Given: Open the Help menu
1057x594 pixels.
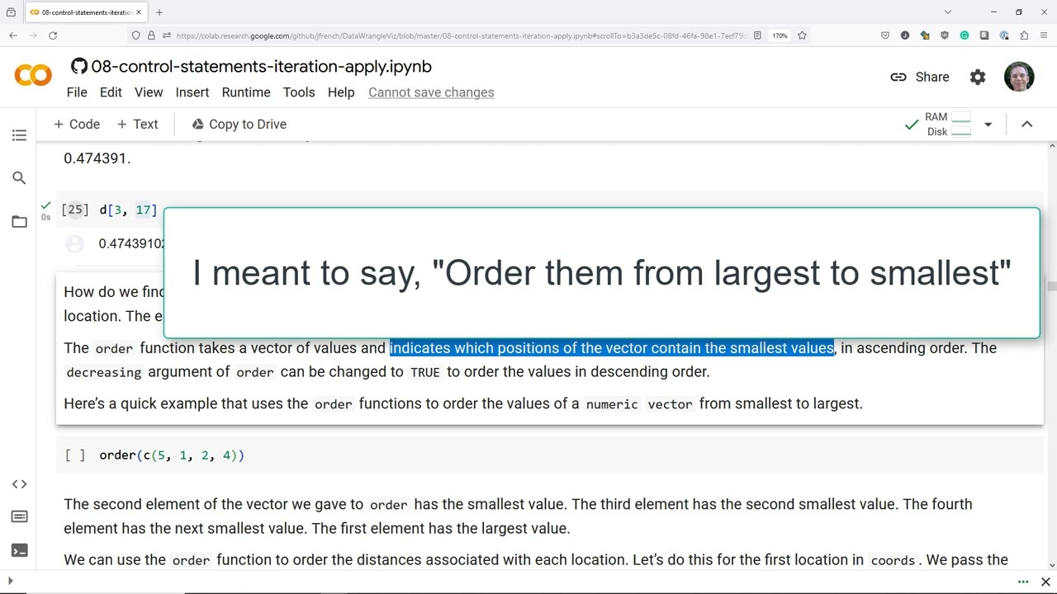Looking at the screenshot, I should click(x=341, y=92).
